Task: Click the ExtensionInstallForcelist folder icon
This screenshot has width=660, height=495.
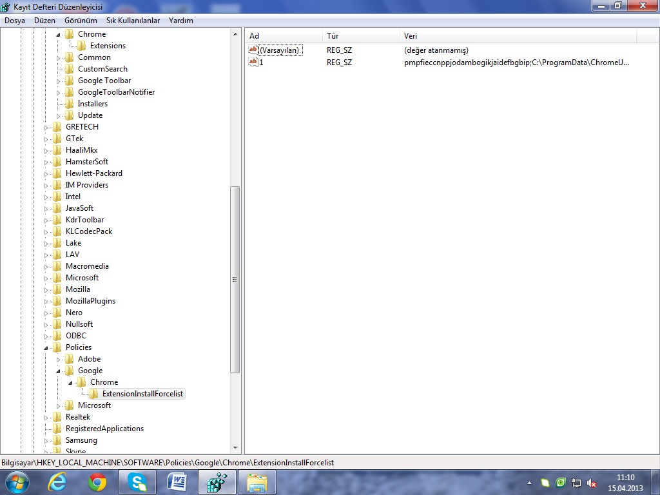Action: 94,394
